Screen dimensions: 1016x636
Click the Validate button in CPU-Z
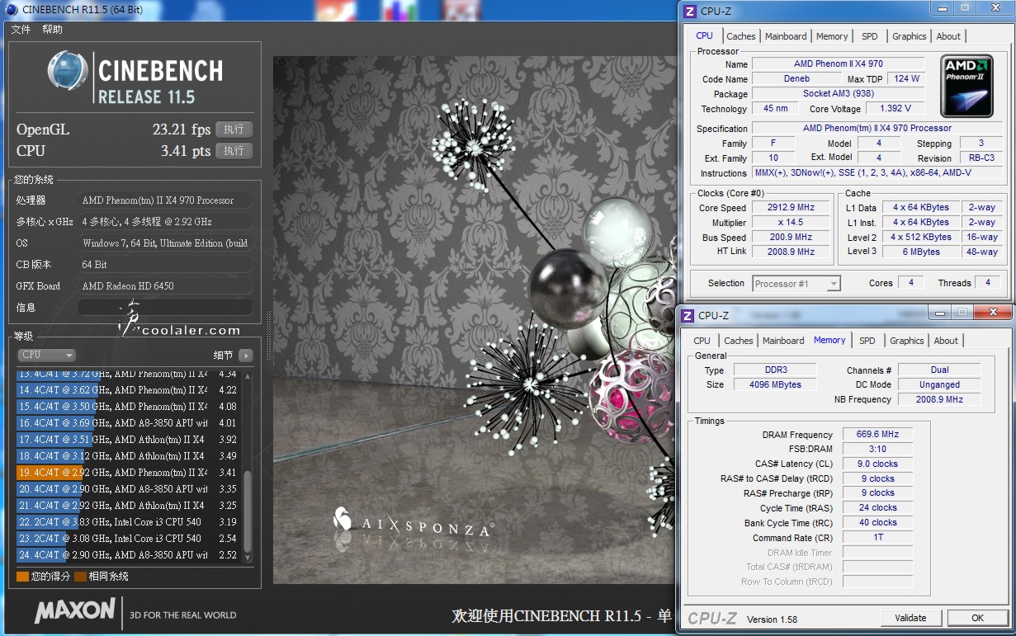click(910, 618)
